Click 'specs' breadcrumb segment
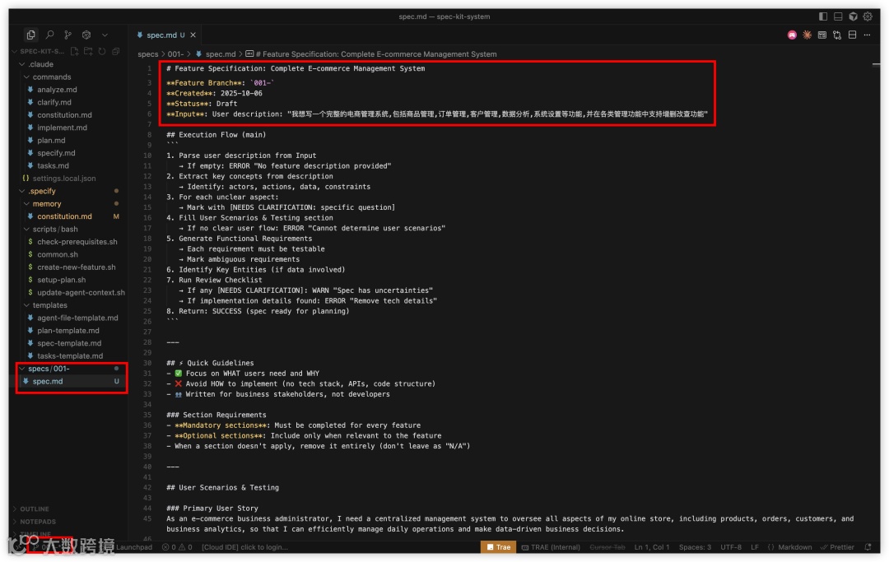Viewport: 889px width, 562px height. pos(148,54)
